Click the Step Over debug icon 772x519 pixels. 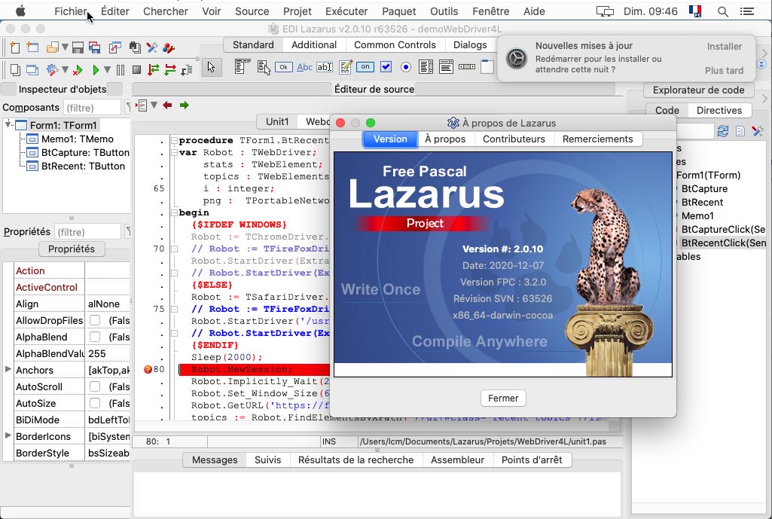coord(170,70)
